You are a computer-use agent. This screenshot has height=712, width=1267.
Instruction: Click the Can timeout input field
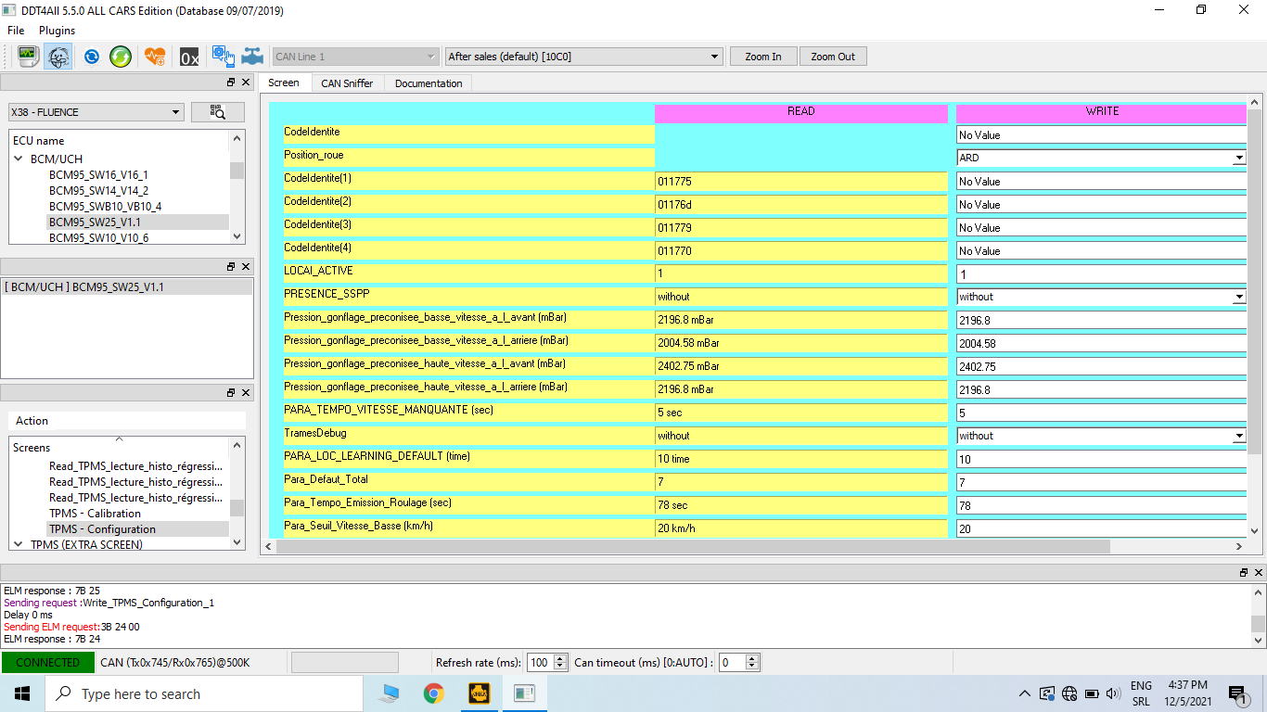[x=733, y=662]
